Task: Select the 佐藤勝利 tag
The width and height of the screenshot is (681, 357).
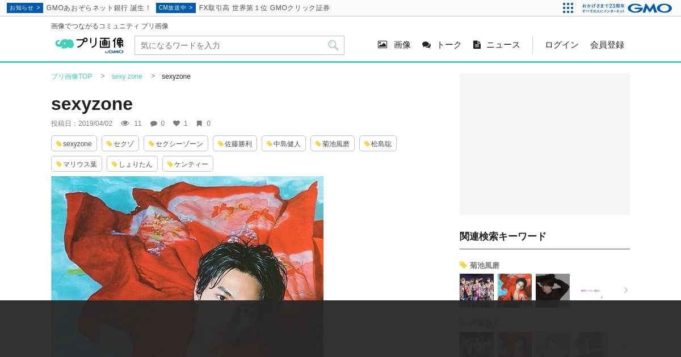Action: point(235,143)
